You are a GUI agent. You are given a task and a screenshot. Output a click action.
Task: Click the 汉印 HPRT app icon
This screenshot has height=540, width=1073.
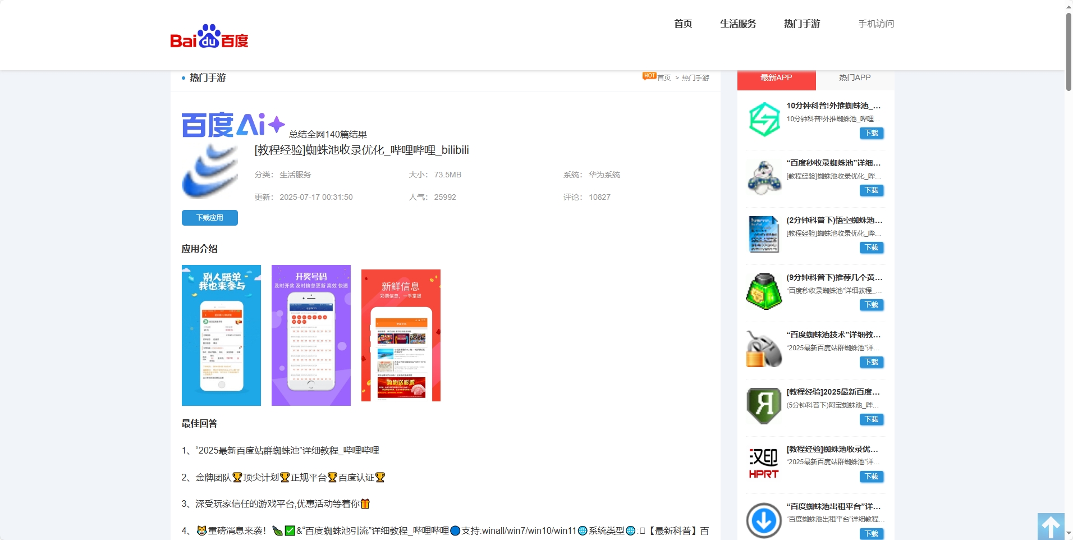tap(764, 463)
